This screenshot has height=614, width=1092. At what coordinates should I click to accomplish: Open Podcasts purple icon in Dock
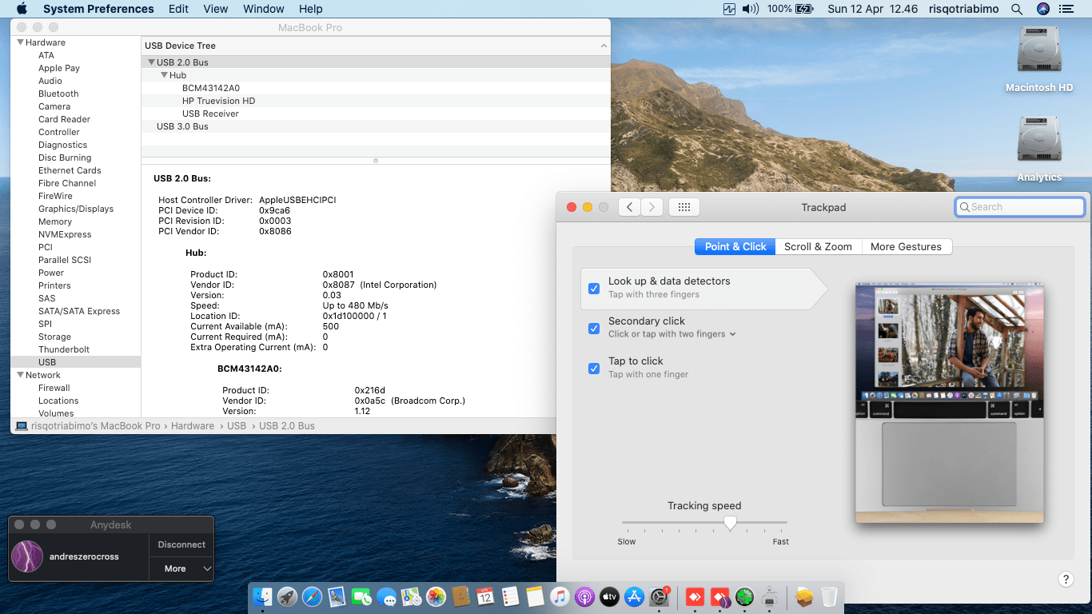[x=584, y=596]
